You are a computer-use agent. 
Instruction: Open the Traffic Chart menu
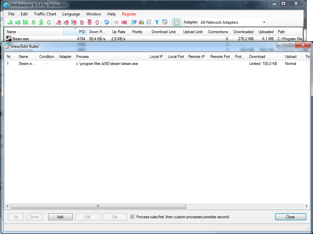(45, 14)
